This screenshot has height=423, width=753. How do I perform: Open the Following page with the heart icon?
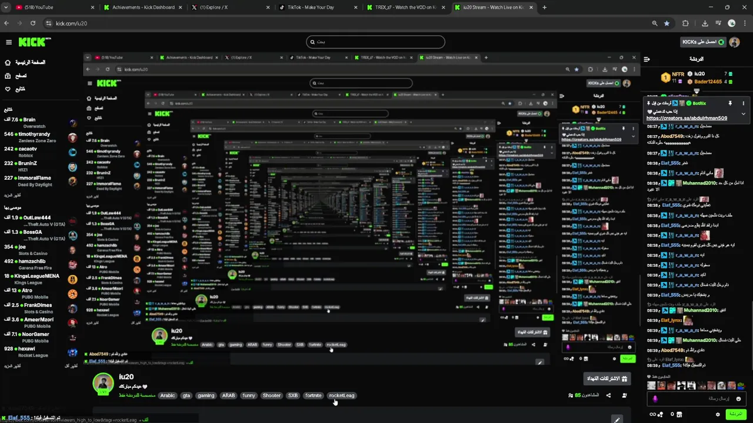[15, 89]
